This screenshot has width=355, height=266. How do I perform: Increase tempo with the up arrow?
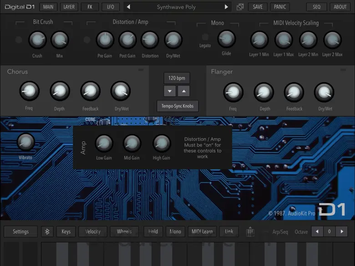point(183,91)
